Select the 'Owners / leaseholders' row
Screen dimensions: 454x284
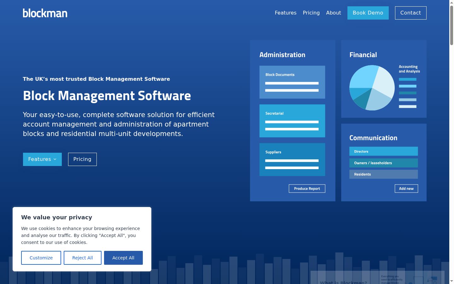[x=384, y=163]
